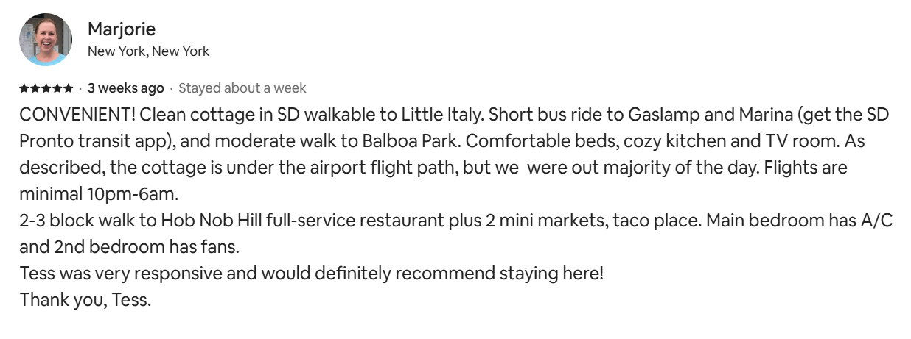Click the New York, New York location
Screen dimensions: 911x339
coord(148,51)
